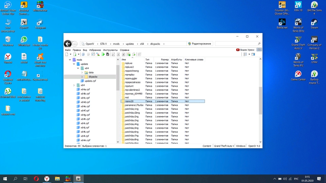
Task: Open the Company of Heroes 2 shortcut
Action: point(314,43)
